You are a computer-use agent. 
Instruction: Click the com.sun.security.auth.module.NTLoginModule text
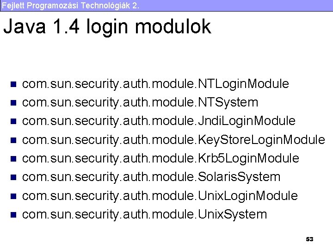[x=155, y=84]
